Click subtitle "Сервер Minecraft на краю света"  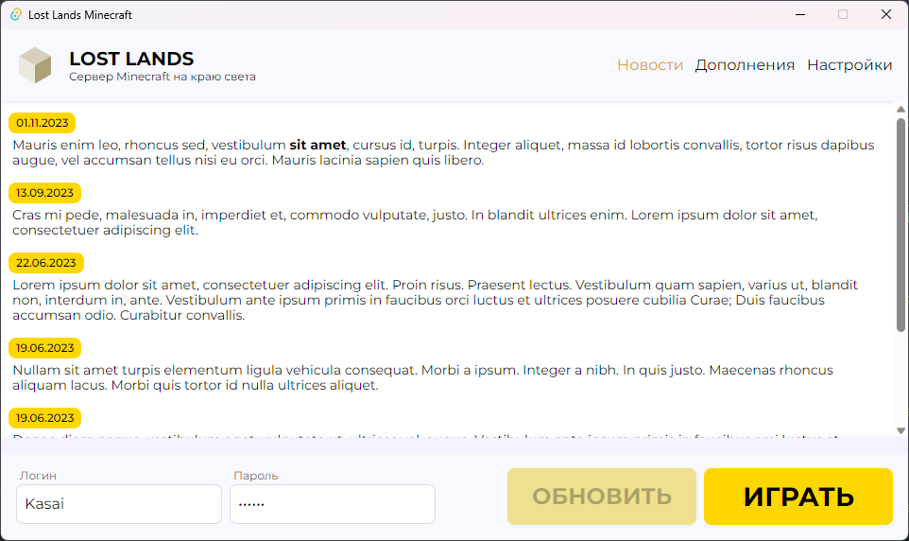tap(163, 77)
